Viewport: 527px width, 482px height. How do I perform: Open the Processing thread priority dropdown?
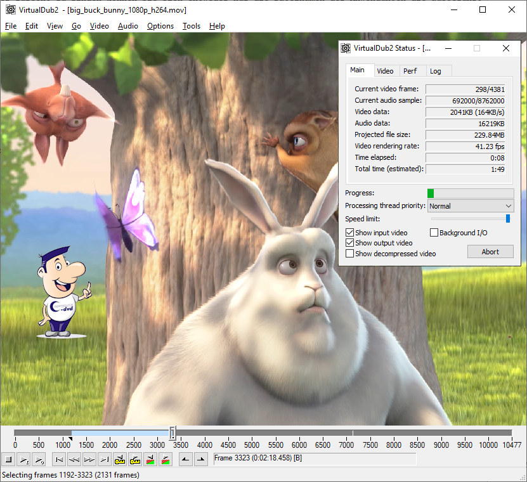470,206
